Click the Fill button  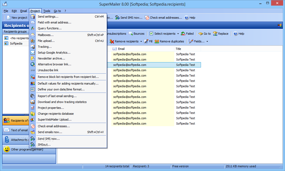[x=148, y=41]
